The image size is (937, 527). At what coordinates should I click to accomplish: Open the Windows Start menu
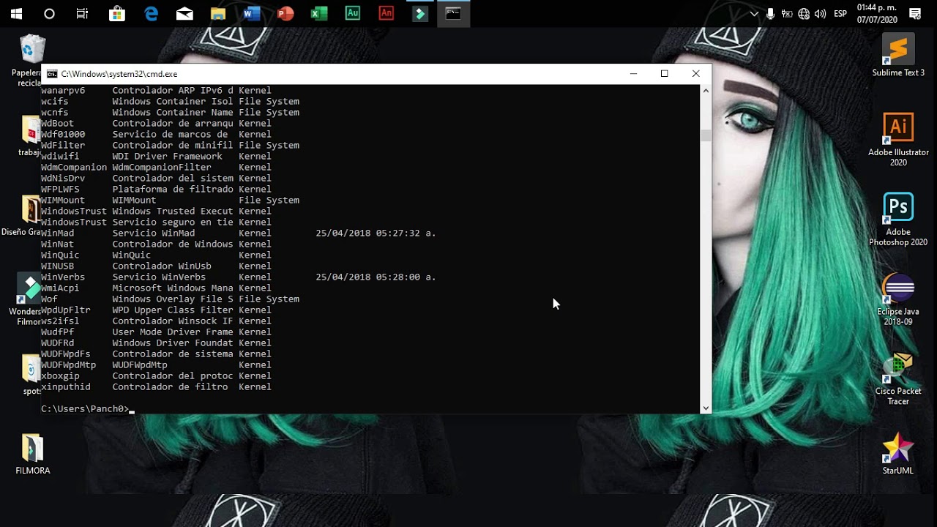coord(16,13)
